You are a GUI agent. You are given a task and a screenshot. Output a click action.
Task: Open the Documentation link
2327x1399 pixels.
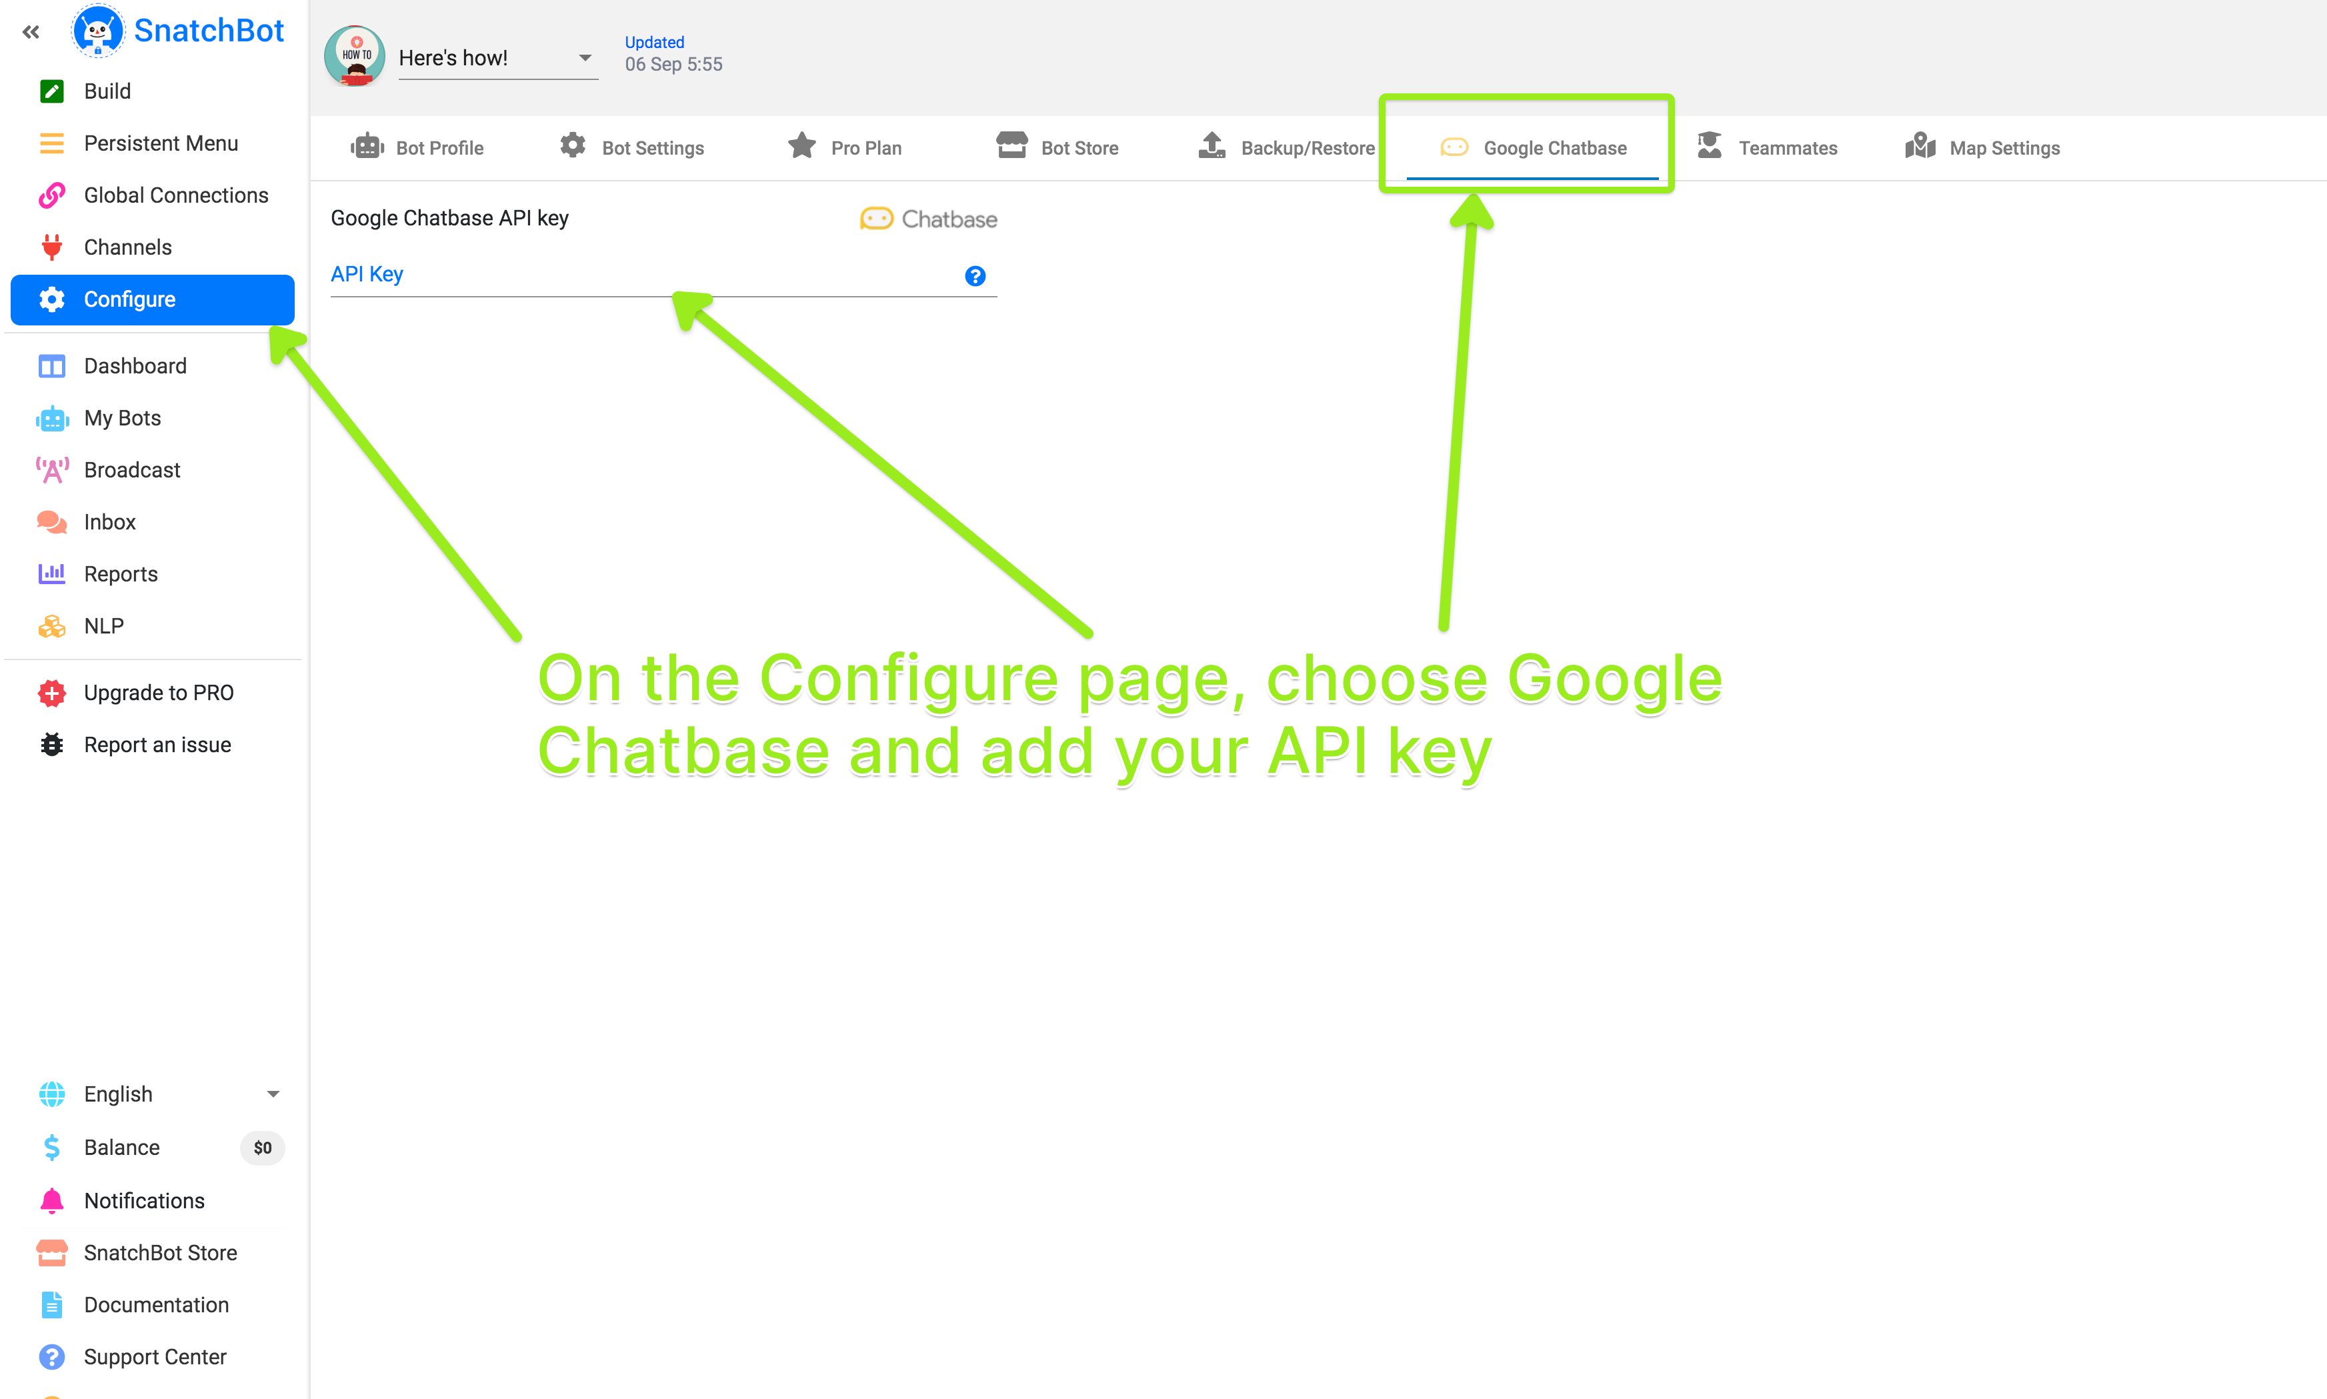157,1305
